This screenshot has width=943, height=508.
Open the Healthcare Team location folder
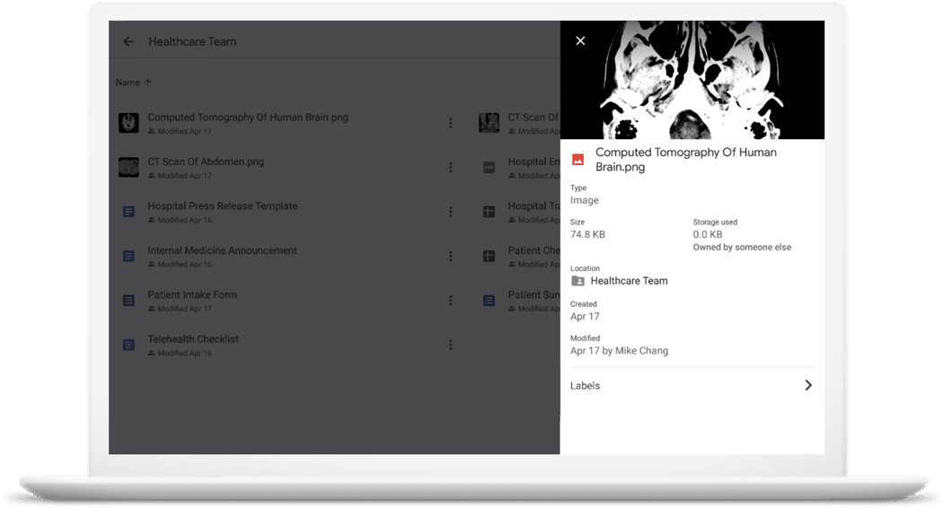click(629, 281)
